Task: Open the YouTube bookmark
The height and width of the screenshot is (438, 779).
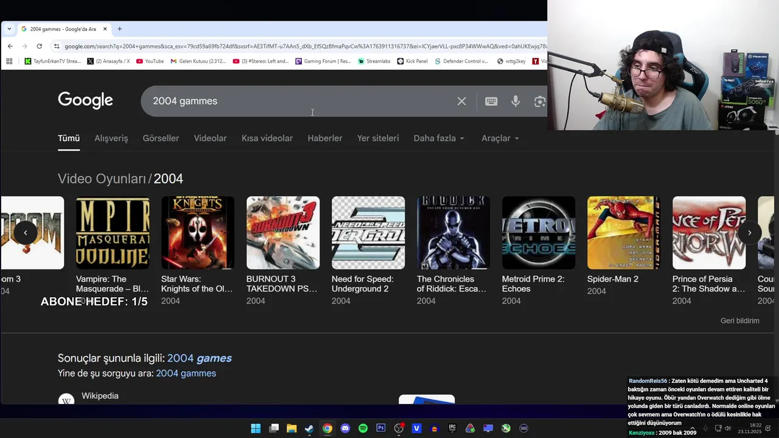Action: [x=150, y=61]
